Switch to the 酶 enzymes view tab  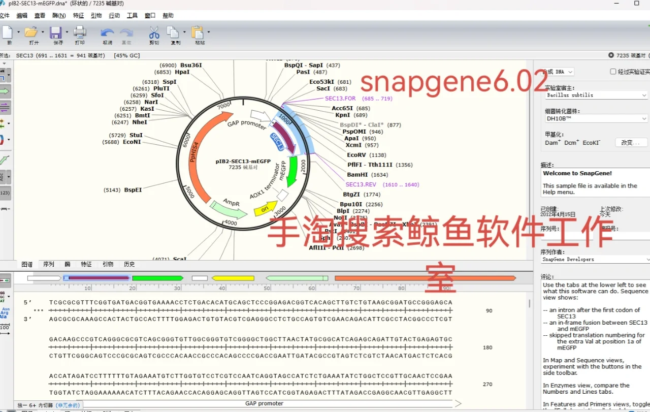point(68,264)
